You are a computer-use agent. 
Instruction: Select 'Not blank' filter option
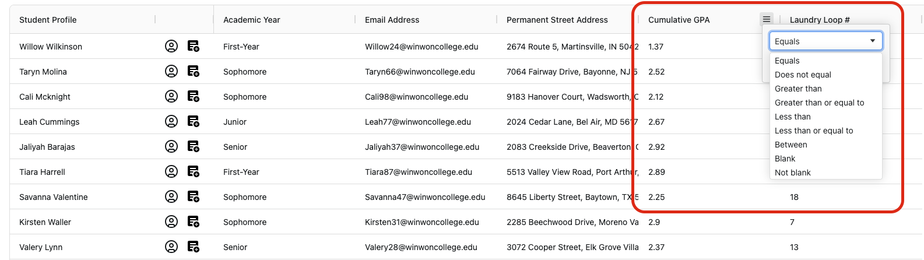(x=792, y=173)
